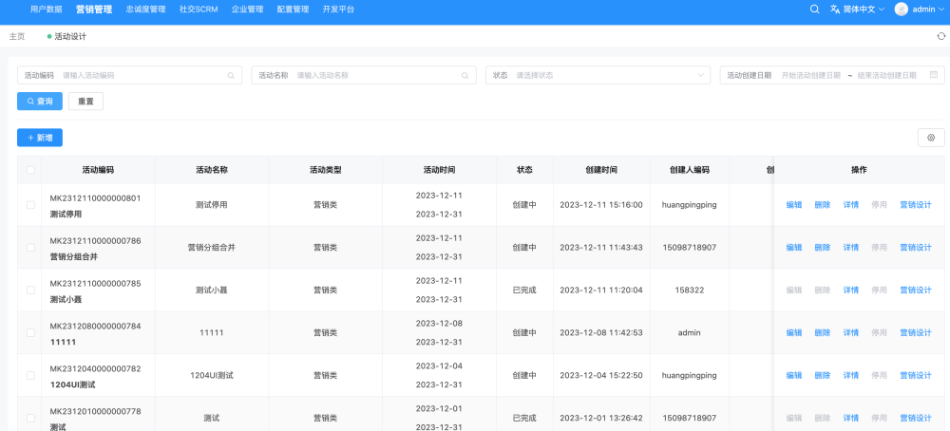Viewport: 950px width, 431px height.
Task: Click the 创建人编码 column header
Action: tap(690, 170)
